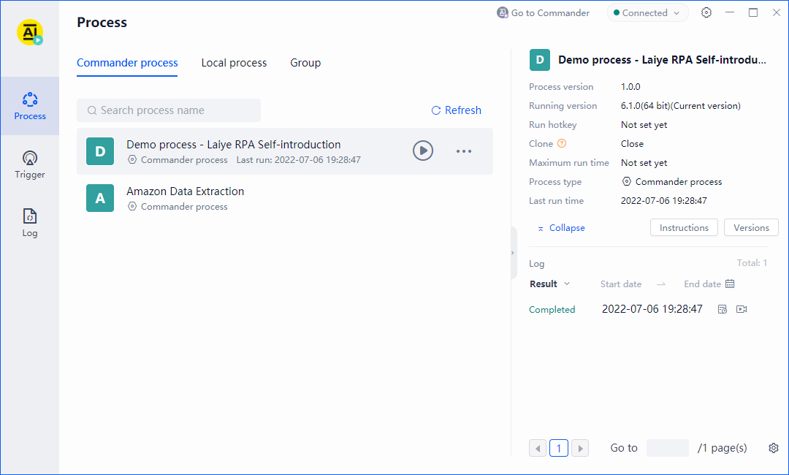The image size is (789, 475).
Task: Click Go to Commander link
Action: coord(543,13)
